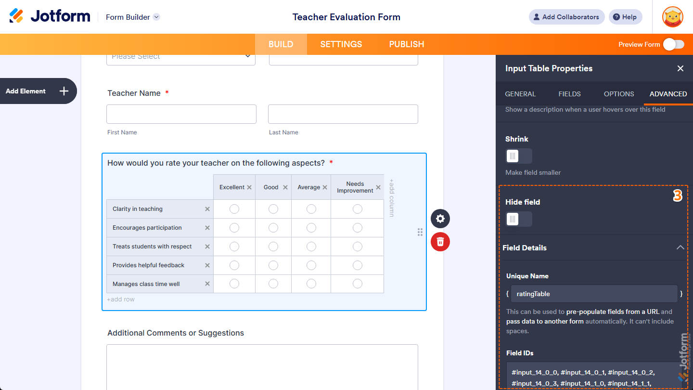The image size is (693, 390).
Task: Click the Encourages participation row label
Action: (147, 228)
